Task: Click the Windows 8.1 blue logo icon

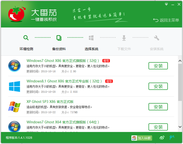Action: [14, 86]
